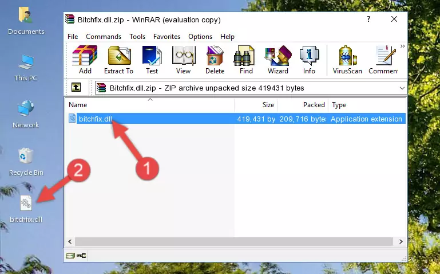Image resolution: width=440 pixels, height=274 pixels.
Task: Open the File menu
Action: (x=73, y=37)
